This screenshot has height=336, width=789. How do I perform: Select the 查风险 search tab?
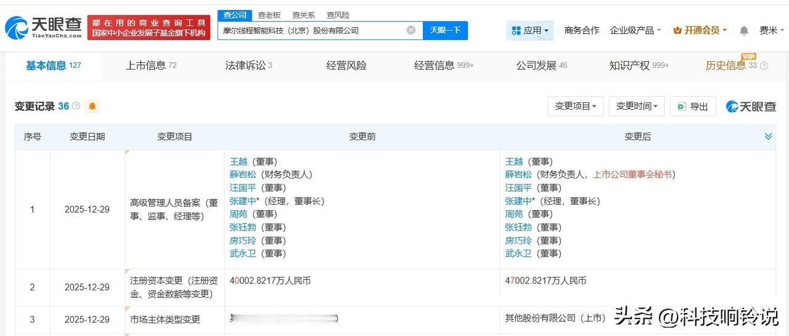338,15
